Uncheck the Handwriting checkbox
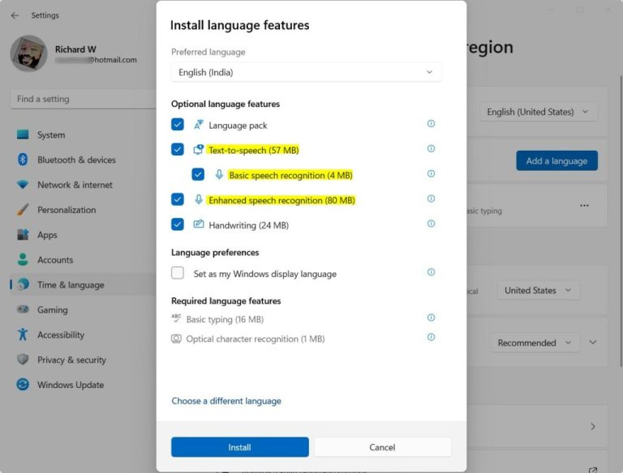Screen dimensions: 623x473 (178, 224)
